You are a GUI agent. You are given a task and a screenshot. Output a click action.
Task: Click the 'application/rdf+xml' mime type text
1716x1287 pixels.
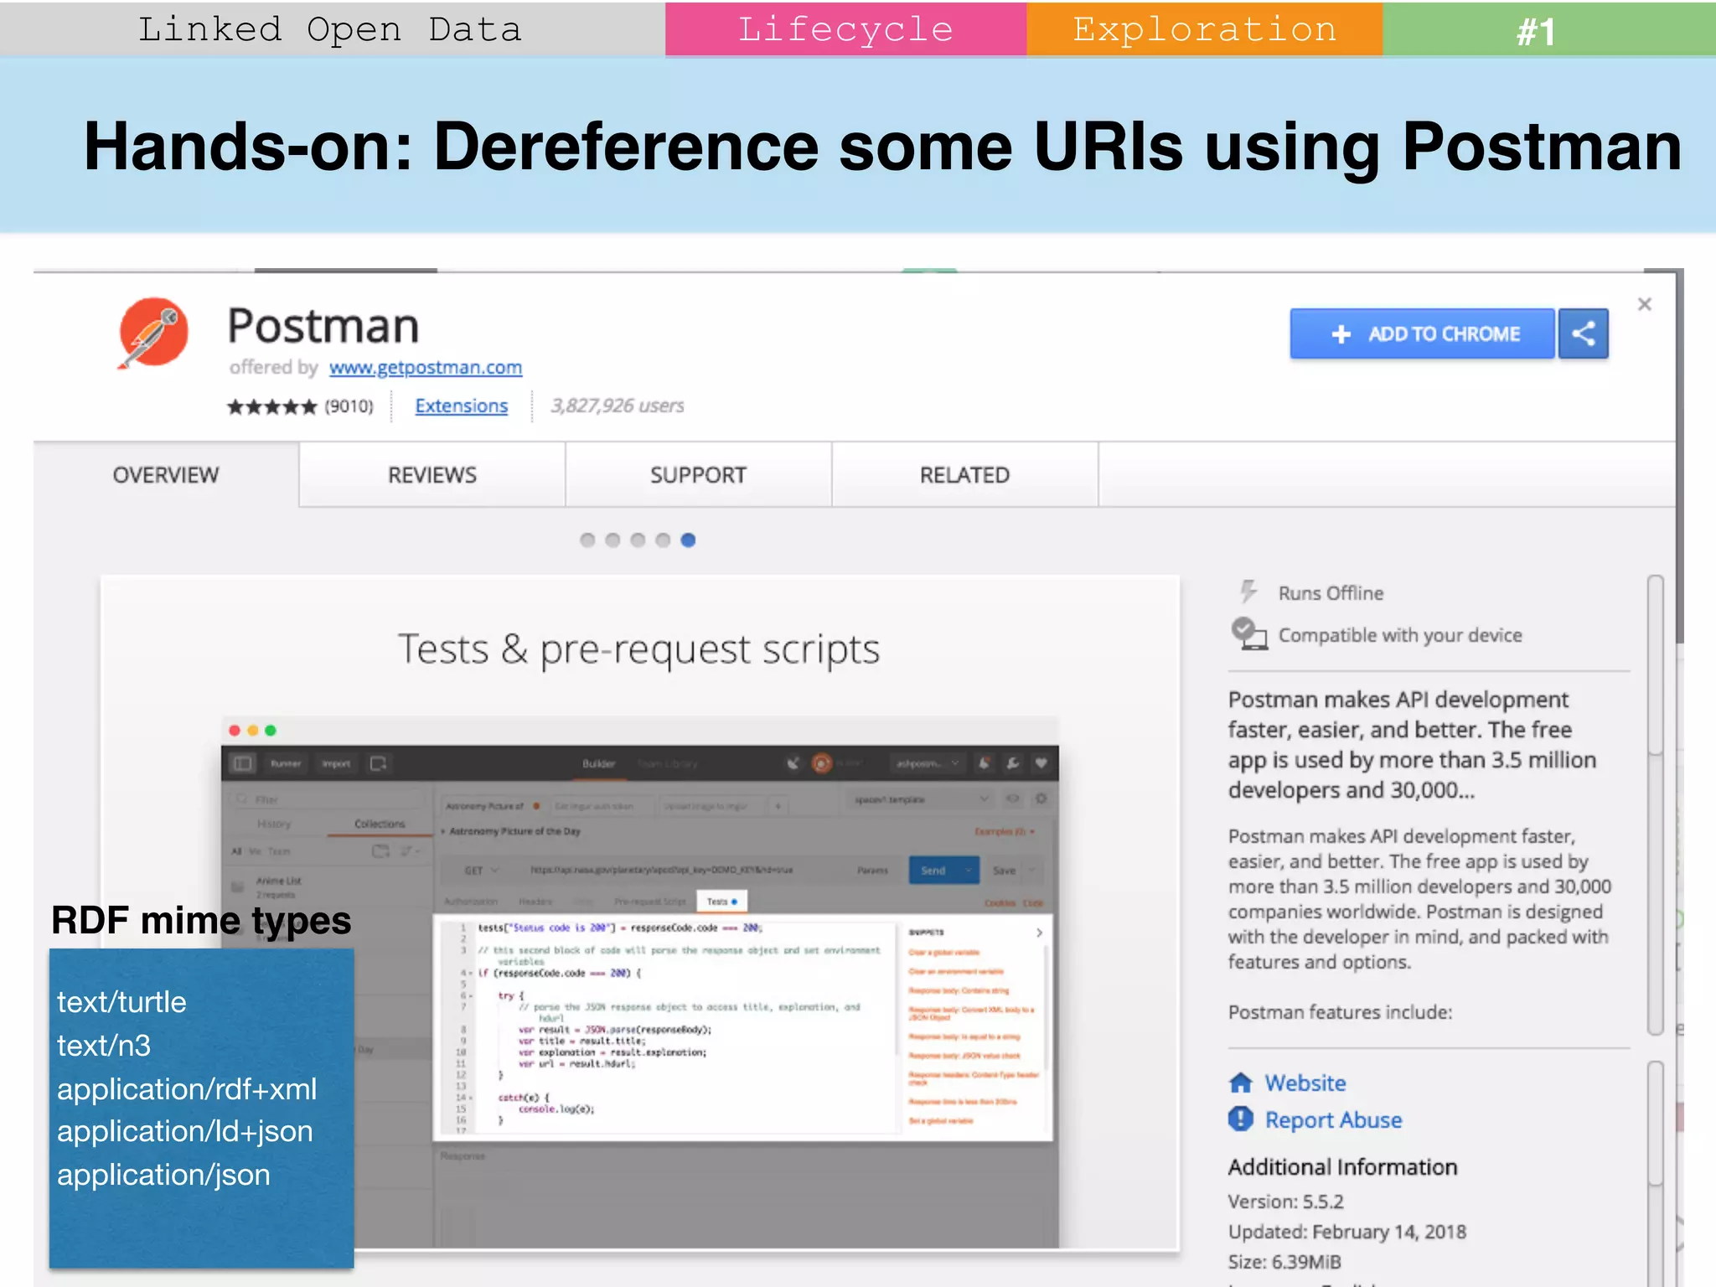coord(187,1089)
